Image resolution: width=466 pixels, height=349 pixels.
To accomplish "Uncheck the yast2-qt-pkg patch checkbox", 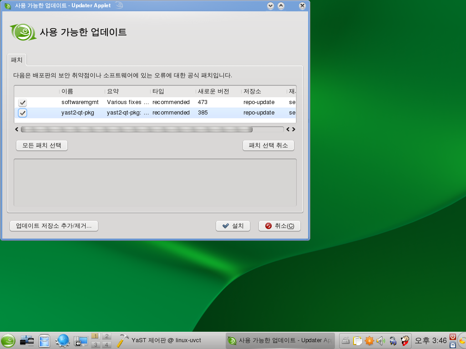I will [x=23, y=113].
